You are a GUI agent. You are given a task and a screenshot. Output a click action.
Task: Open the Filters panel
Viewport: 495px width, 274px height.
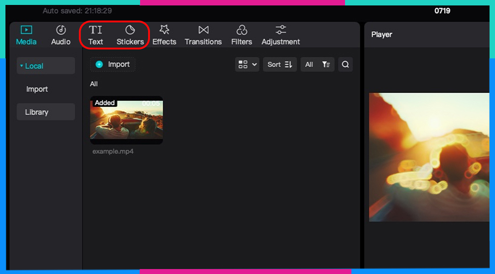pos(242,35)
